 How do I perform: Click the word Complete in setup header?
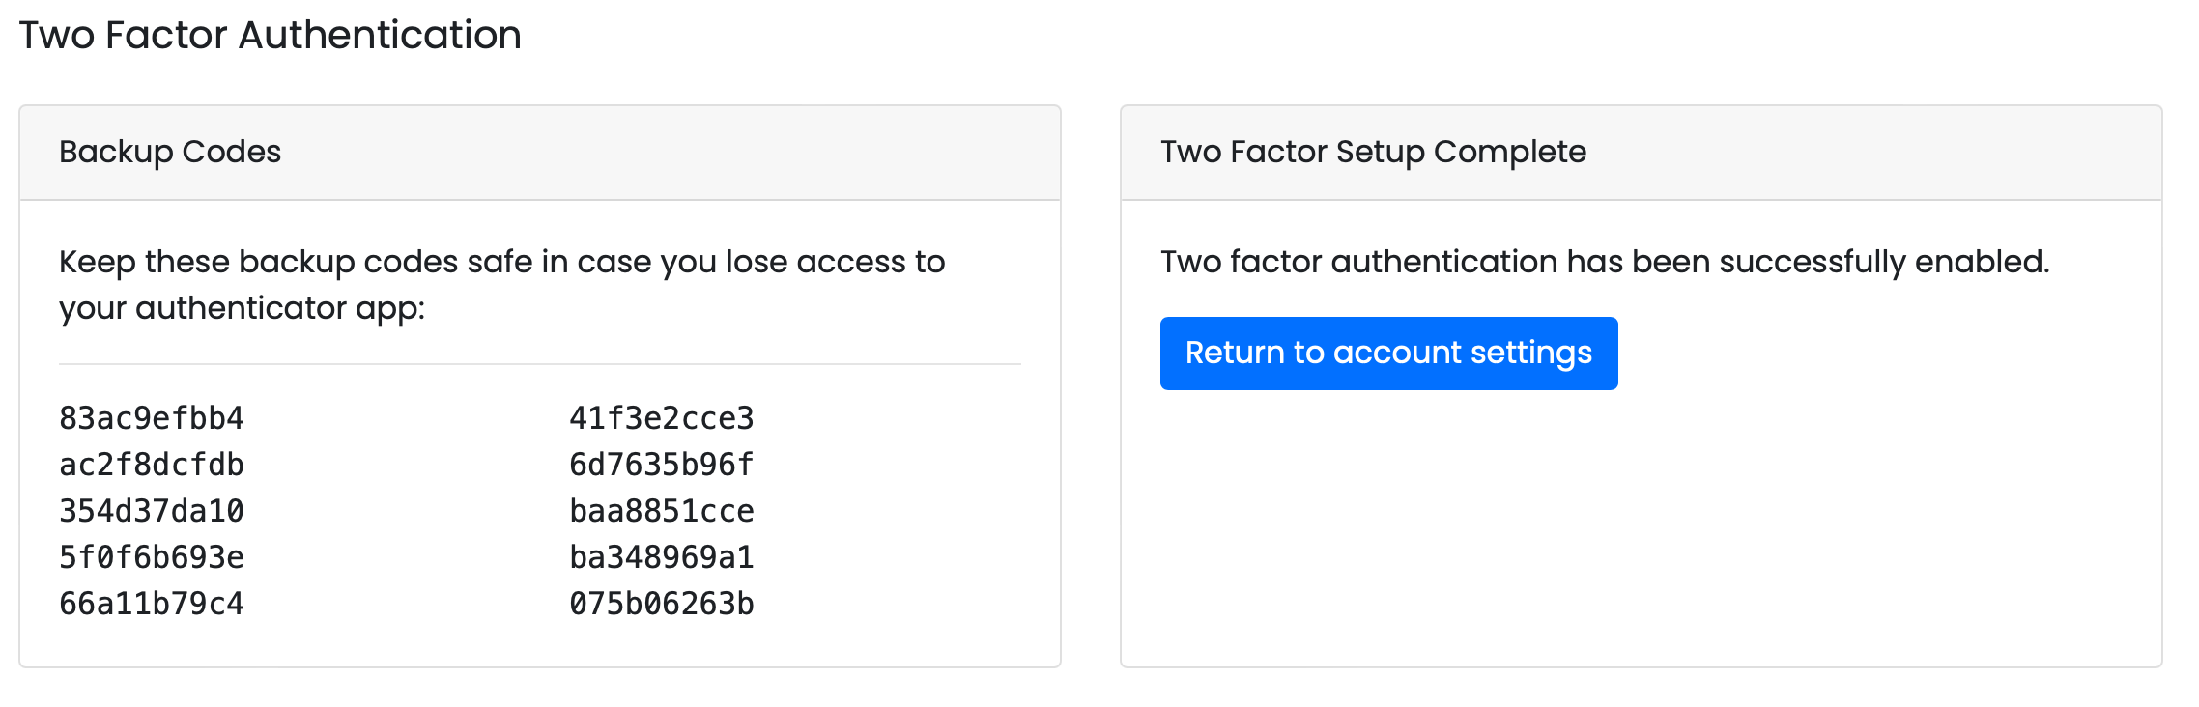1509,152
